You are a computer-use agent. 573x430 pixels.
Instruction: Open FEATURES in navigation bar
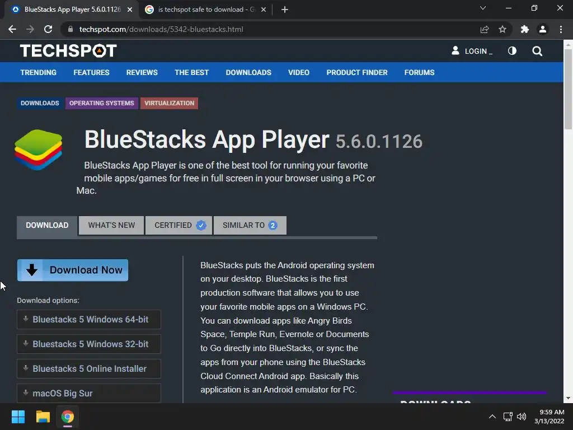91,72
